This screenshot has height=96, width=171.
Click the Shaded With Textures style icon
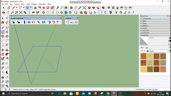click(x=66, y=13)
